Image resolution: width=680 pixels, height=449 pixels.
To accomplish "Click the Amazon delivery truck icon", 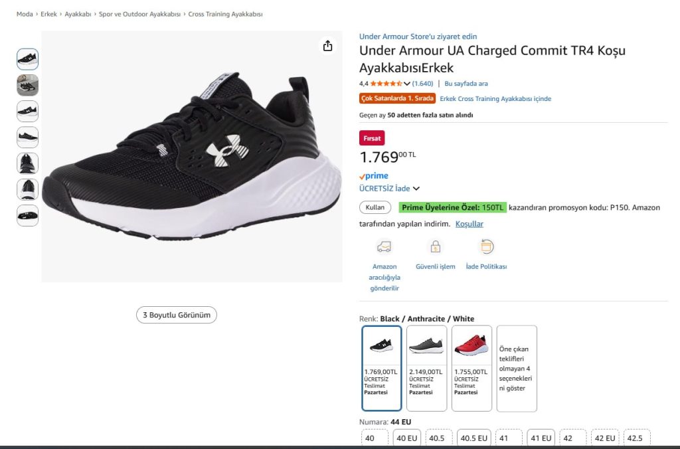I will click(x=384, y=247).
